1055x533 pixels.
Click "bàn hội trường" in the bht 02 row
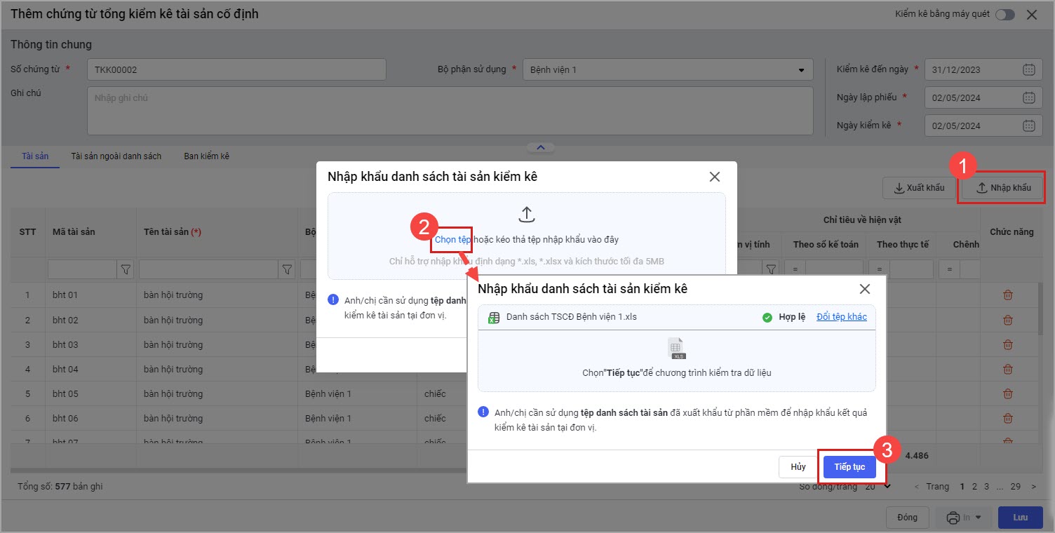pyautogui.click(x=173, y=320)
